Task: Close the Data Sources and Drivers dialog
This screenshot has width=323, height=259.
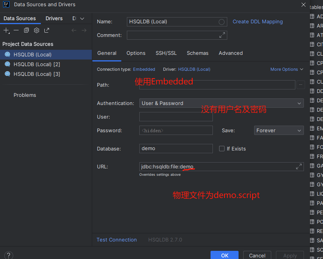Action: 303,5
